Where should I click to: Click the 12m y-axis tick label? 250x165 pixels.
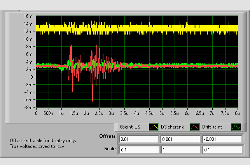point(28,31)
